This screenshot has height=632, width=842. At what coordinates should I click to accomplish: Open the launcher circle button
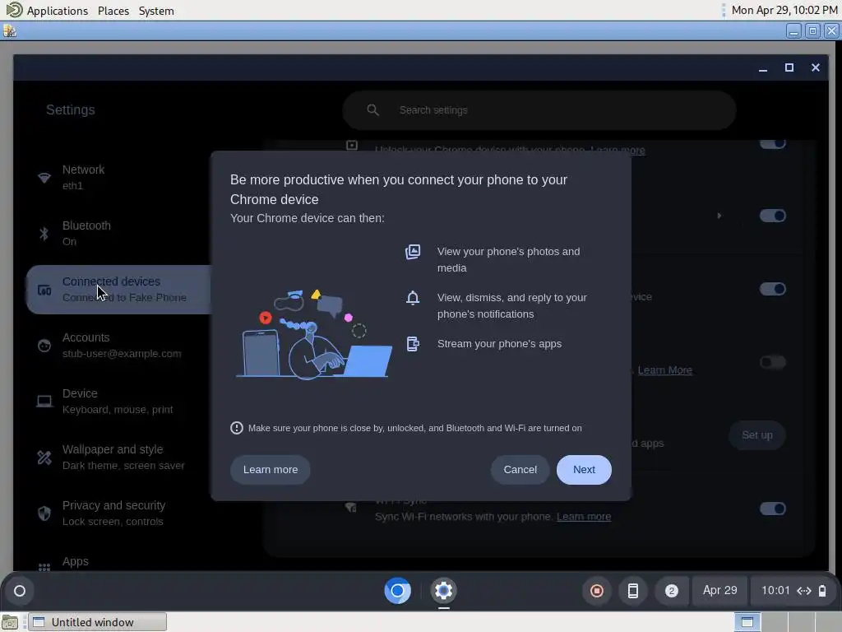pos(20,591)
